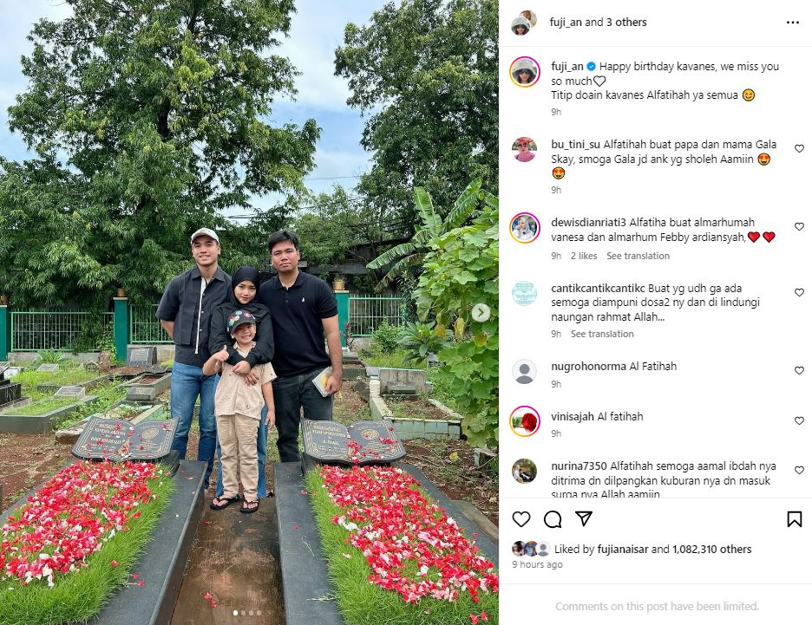Image resolution: width=812 pixels, height=625 pixels.
Task: Expand translation for cantikcantikc comment
Action: (602, 334)
